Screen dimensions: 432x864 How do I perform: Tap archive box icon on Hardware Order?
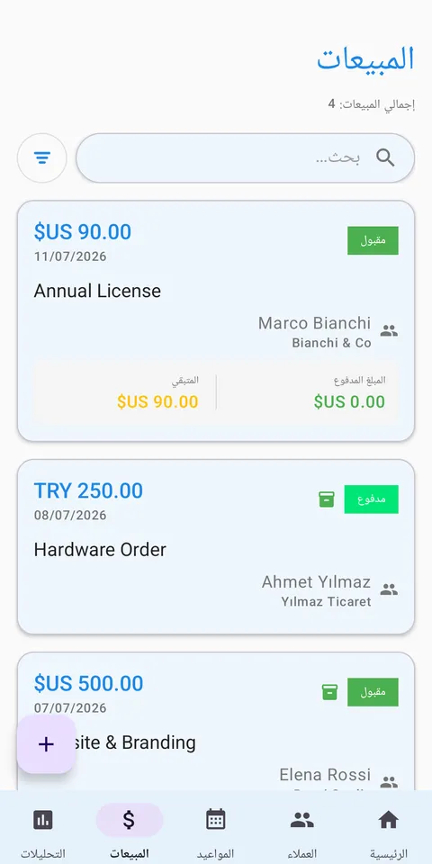327,499
